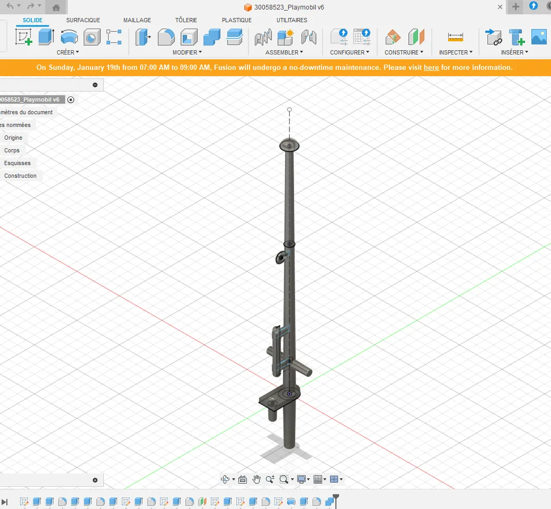Pick the Revolve tool in the toolbar

tap(69, 37)
